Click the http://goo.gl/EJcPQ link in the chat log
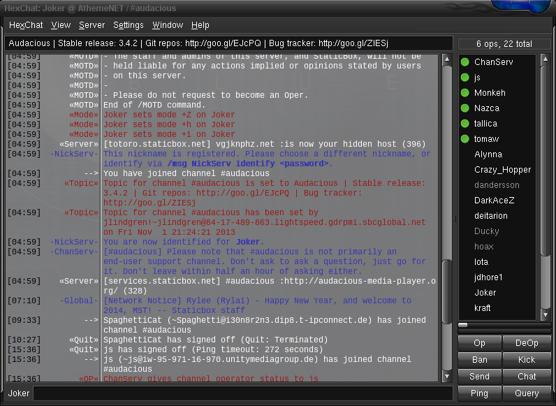The image size is (556, 406). click(x=242, y=193)
